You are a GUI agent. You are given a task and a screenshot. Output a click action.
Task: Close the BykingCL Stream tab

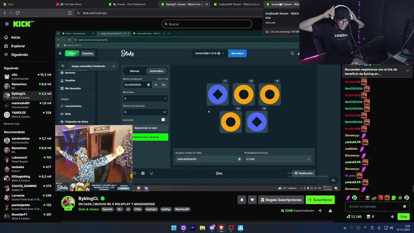pos(206,4)
